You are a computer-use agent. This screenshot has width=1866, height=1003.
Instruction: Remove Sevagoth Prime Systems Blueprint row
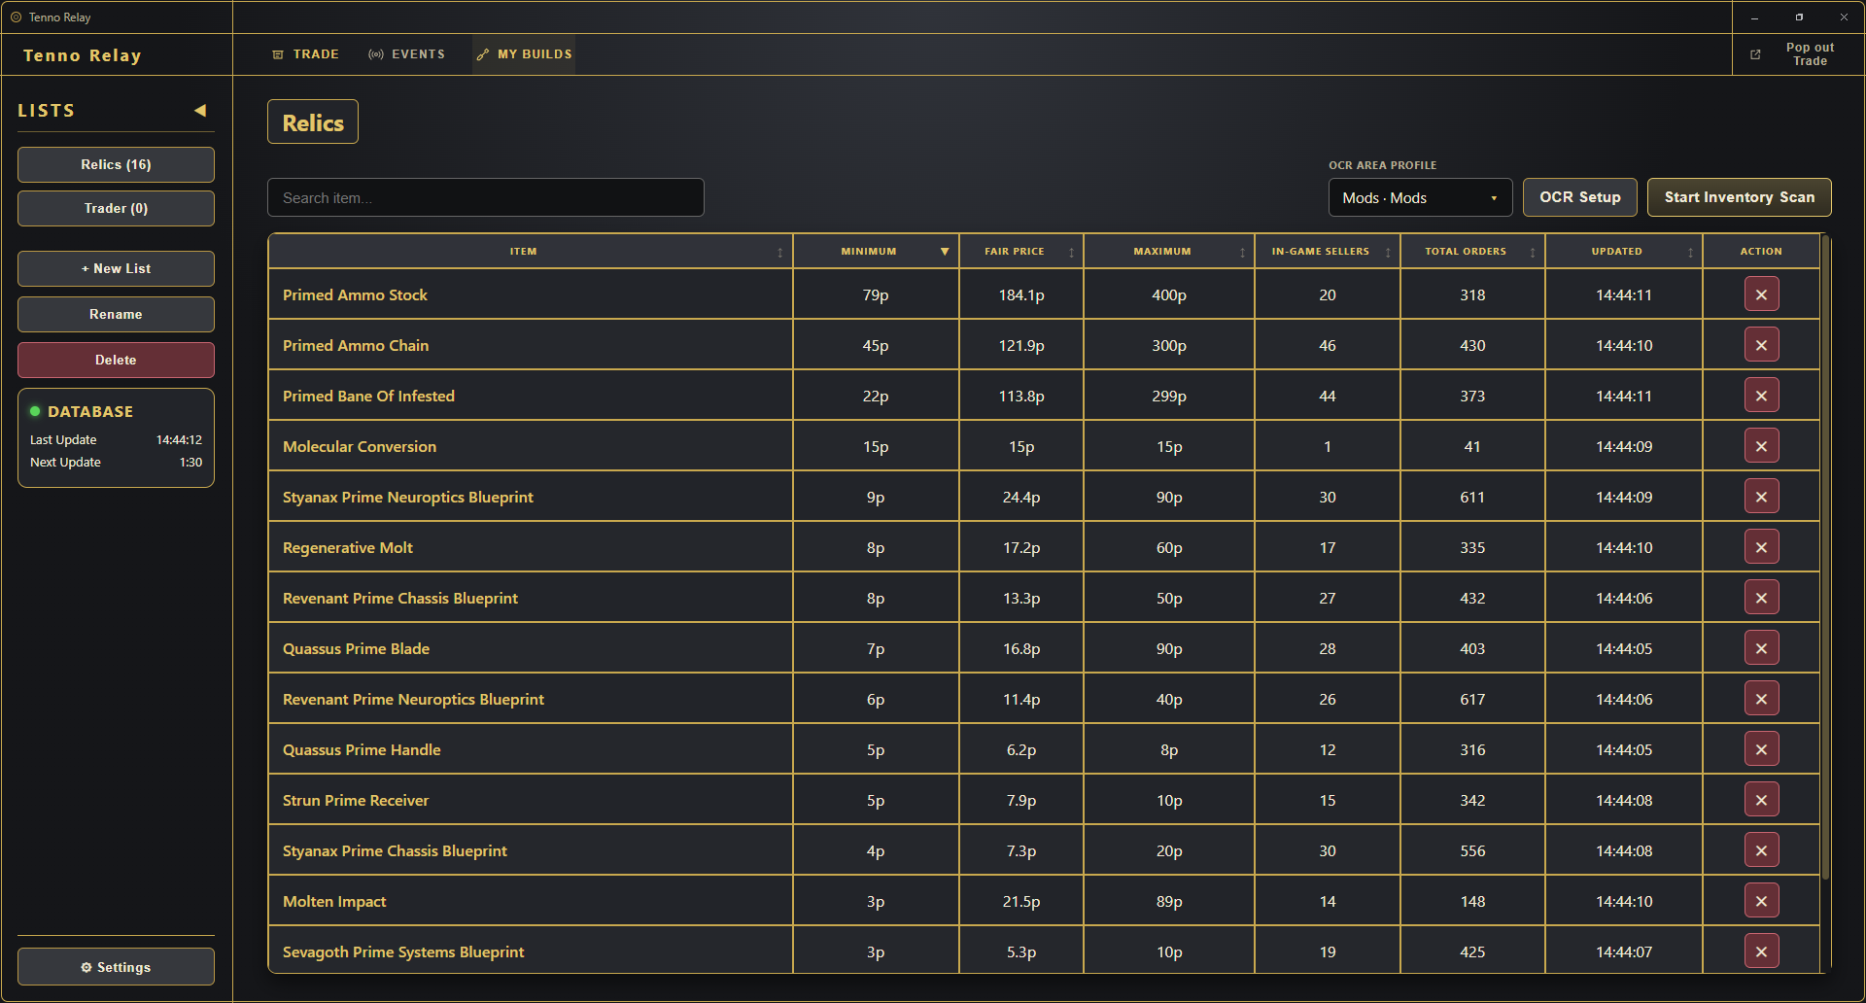(x=1761, y=951)
